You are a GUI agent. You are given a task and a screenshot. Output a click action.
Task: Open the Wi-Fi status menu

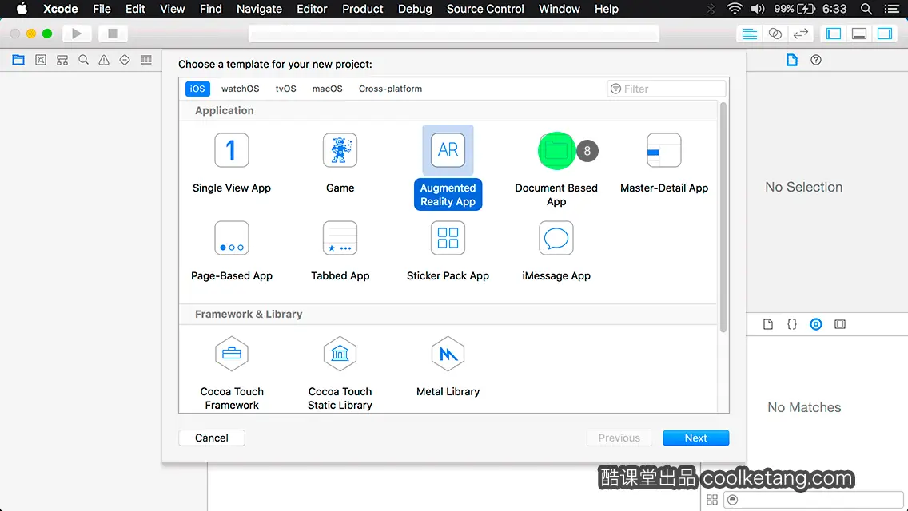pos(735,9)
